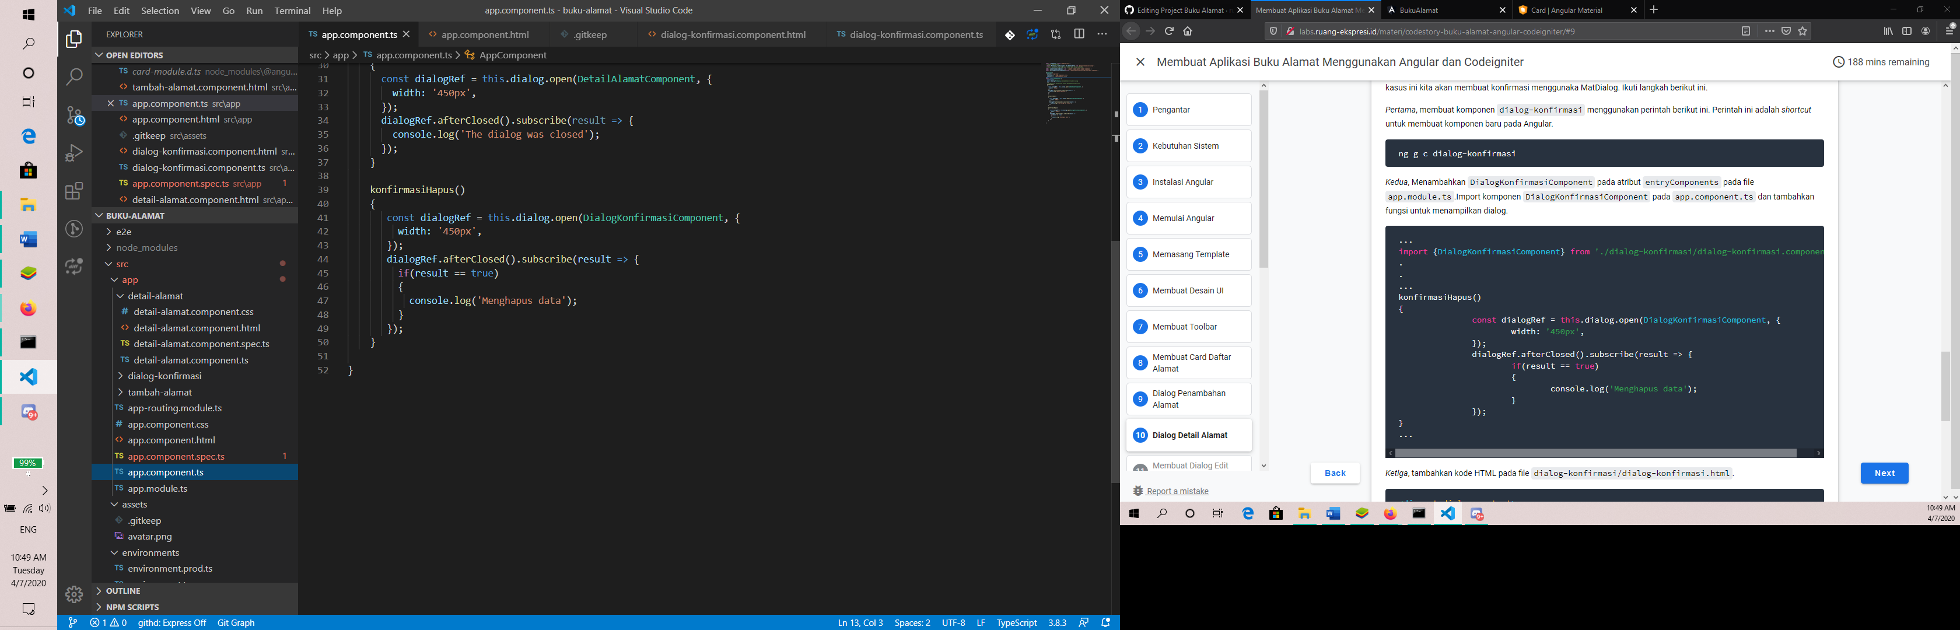Open the Live Share icon in activity bar
Screen dimensions: 1960x630
pyautogui.click(x=74, y=267)
